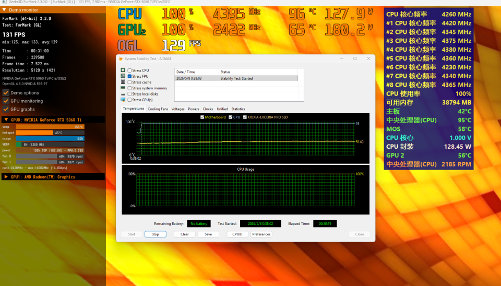Collapse GPU0 NVIDIA GeForce RTX 5060 Ti
The image size is (501, 286).
click(6, 120)
